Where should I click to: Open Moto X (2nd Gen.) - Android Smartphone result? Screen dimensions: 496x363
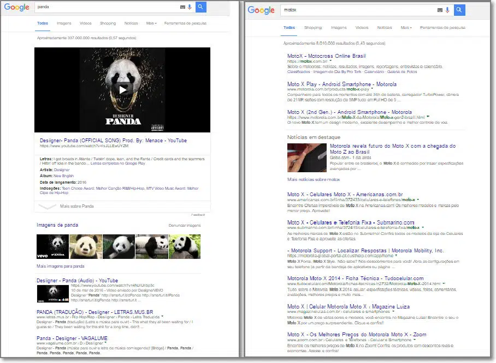click(350, 112)
